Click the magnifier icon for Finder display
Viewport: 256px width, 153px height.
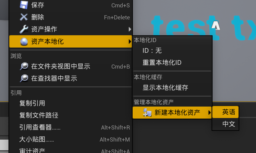point(24,78)
